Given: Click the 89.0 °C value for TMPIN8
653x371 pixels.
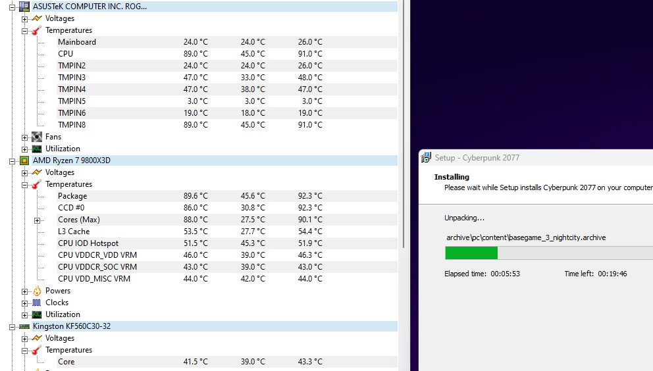Looking at the screenshot, I should pyautogui.click(x=196, y=125).
